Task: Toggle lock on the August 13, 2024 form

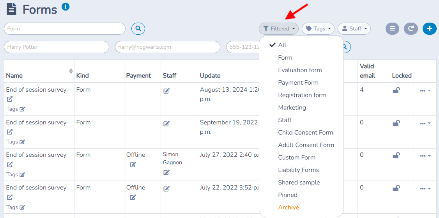Action: point(396,90)
